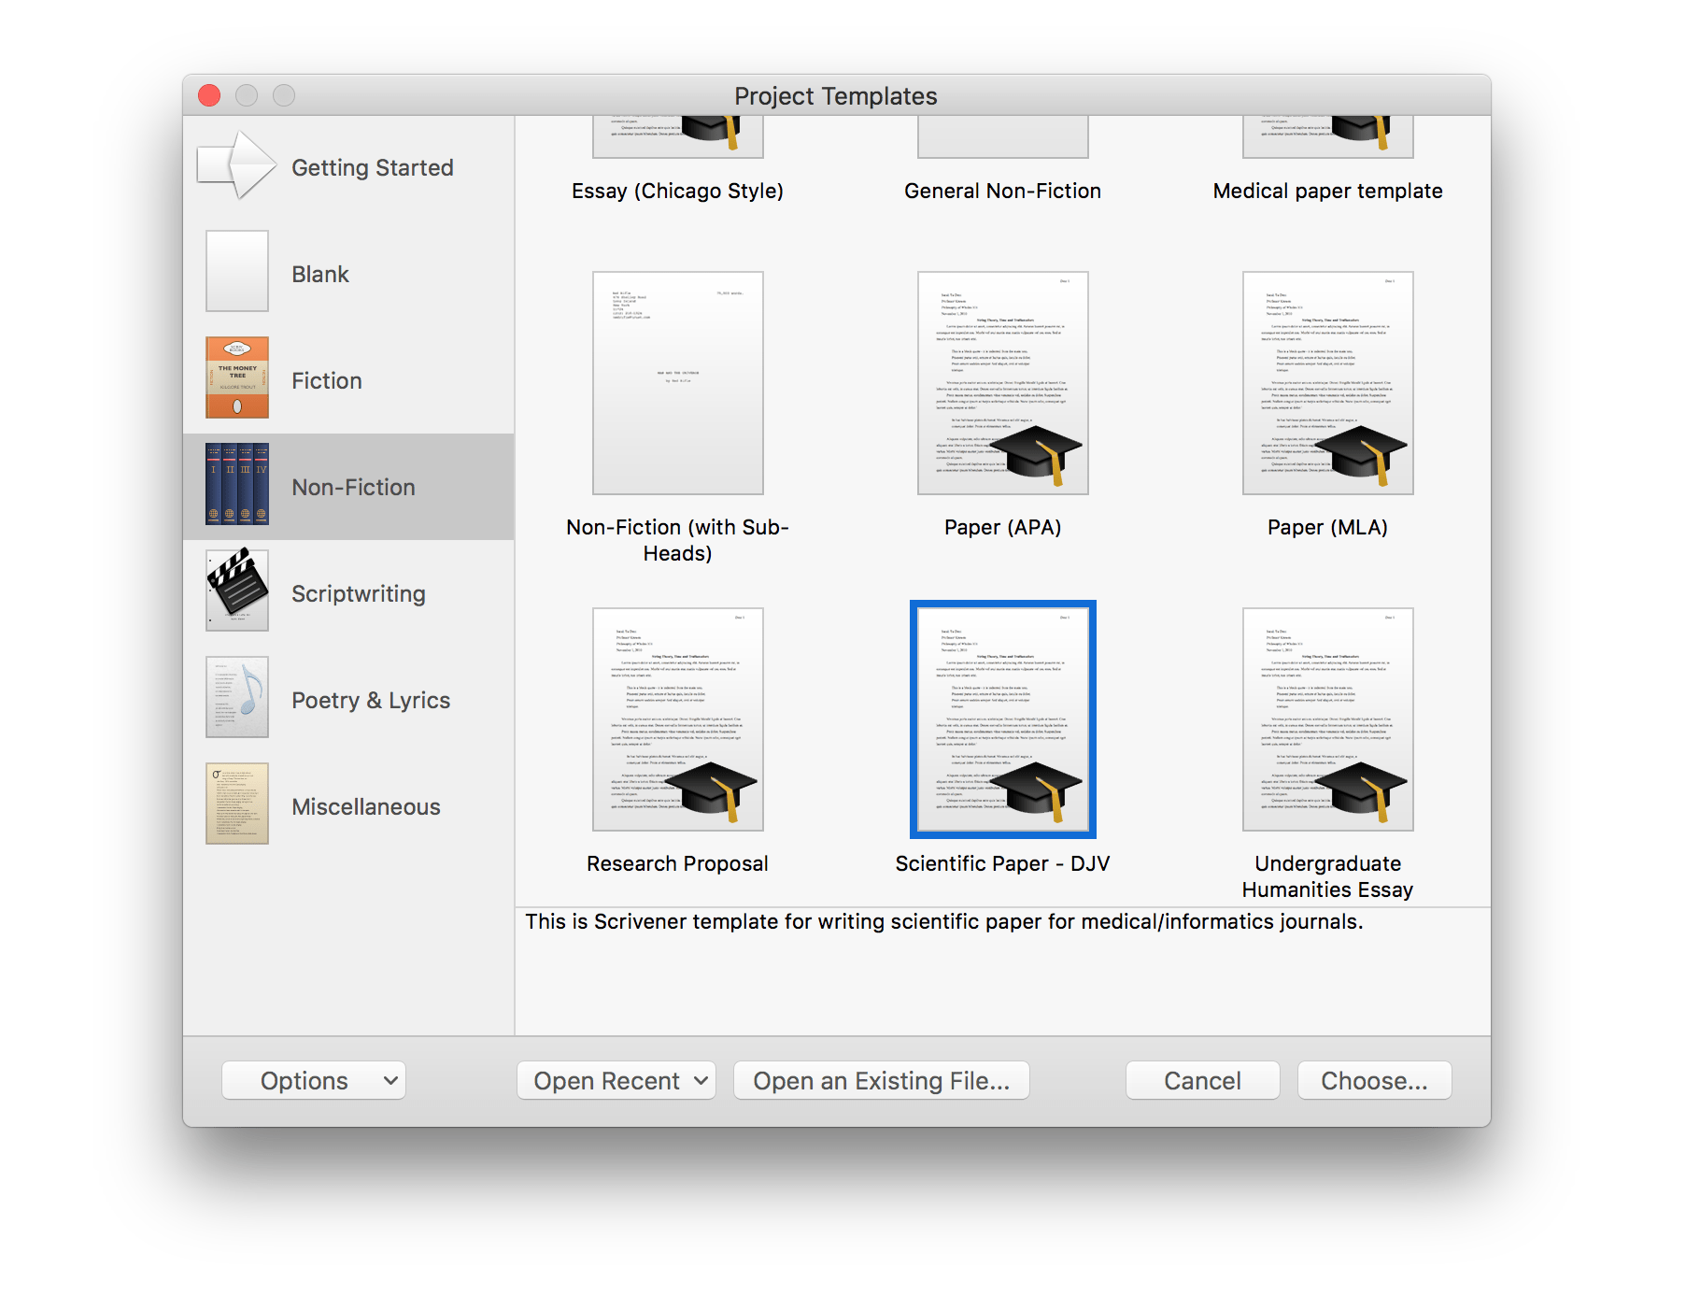Click Open an Existing File button
1700x1295 pixels.
882,1081
